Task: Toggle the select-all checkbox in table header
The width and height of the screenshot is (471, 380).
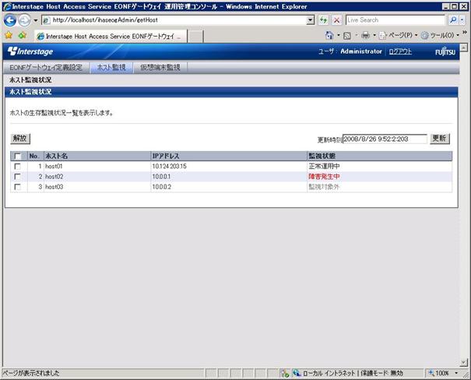Action: 17,157
